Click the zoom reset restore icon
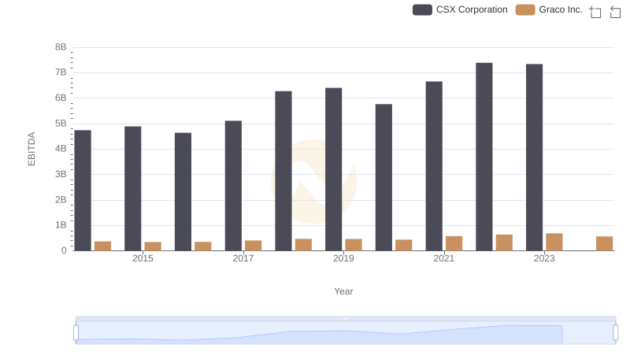Screen dimensions: 630x363 pyautogui.click(x=615, y=12)
